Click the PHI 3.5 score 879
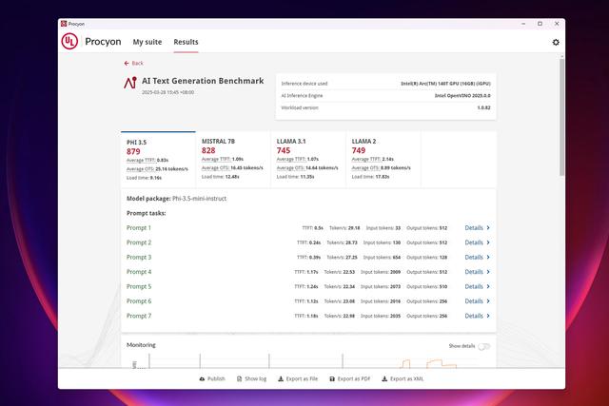This screenshot has width=609, height=406. click(x=133, y=152)
